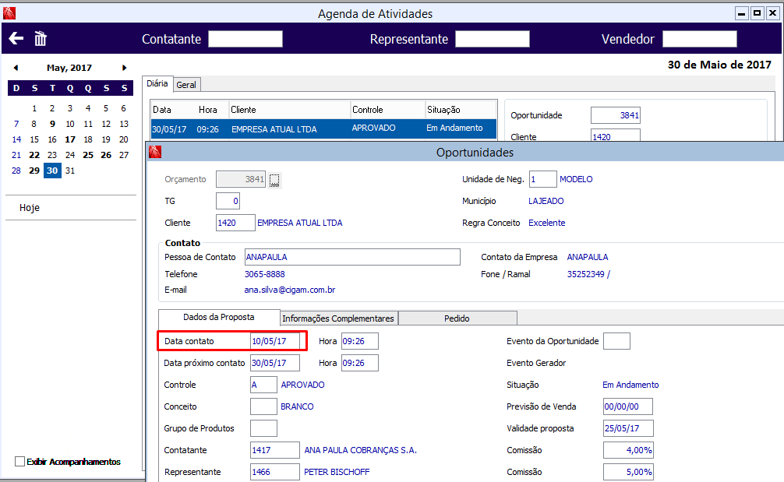Click Hora field beside Data próximo contato
Viewport: 784px width, 482px height.
click(360, 363)
